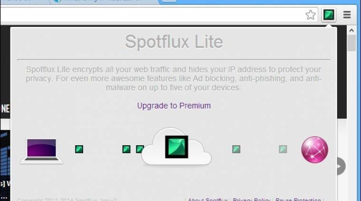Screen dimensions: 361x201
Task: Bookmark this page with the star icon
Action: tap(310, 15)
